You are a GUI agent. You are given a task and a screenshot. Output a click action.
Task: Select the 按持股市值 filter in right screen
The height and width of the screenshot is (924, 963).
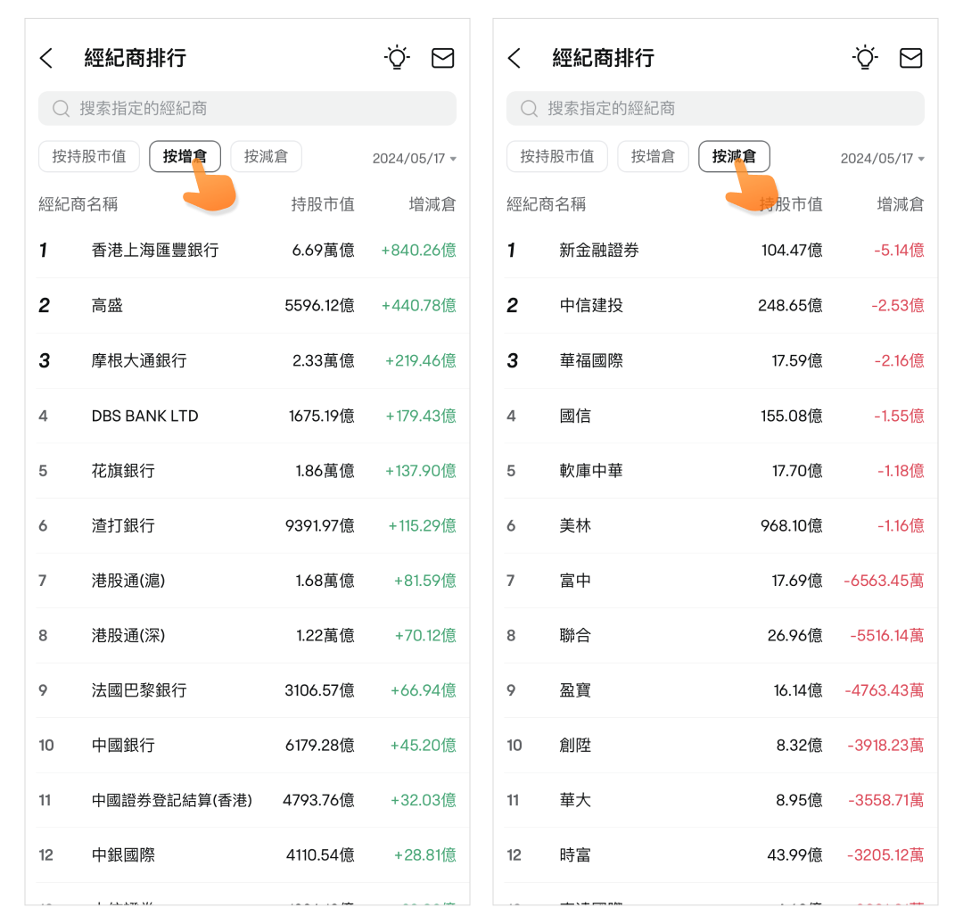coord(556,157)
